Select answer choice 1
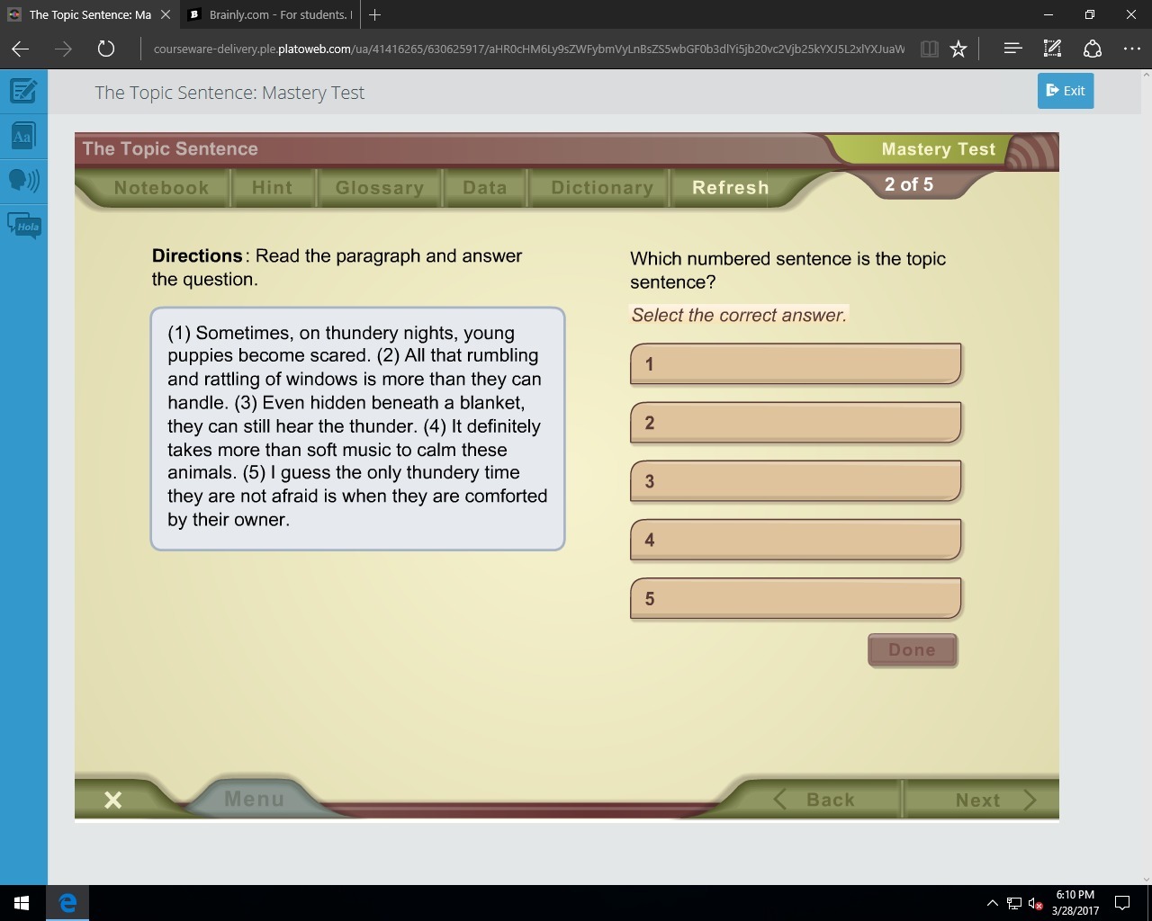1152x921 pixels. click(796, 364)
